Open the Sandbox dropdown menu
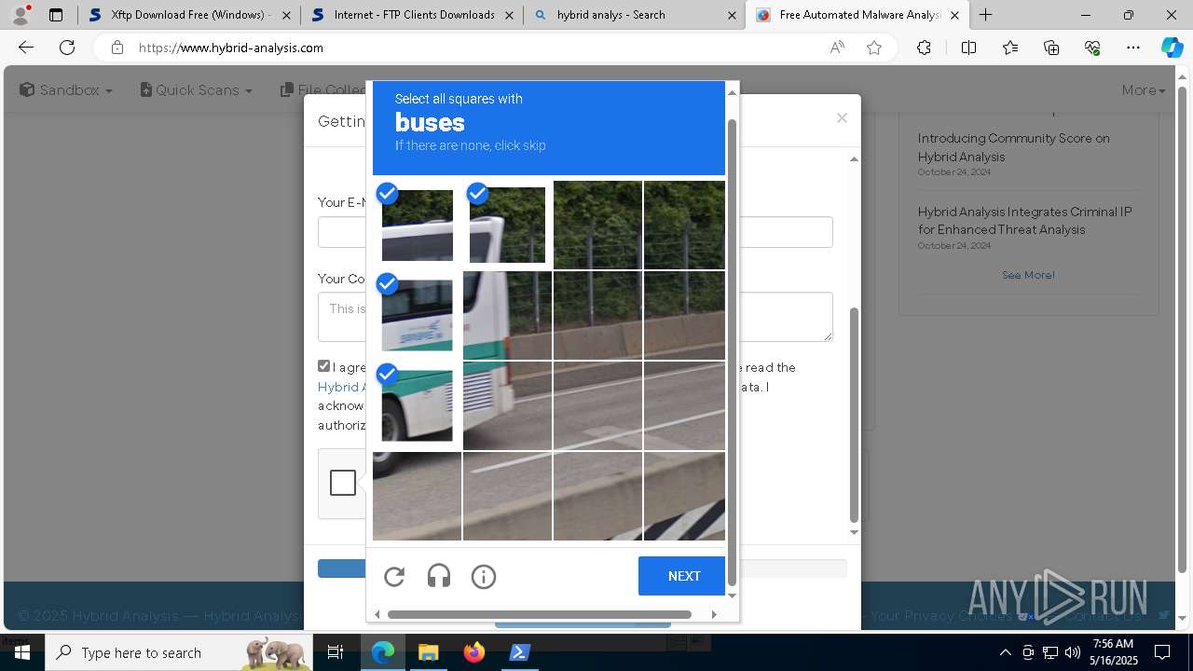 (x=66, y=90)
